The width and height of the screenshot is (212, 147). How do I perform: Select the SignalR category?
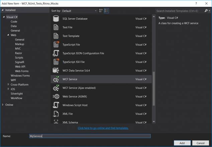pos(20,62)
